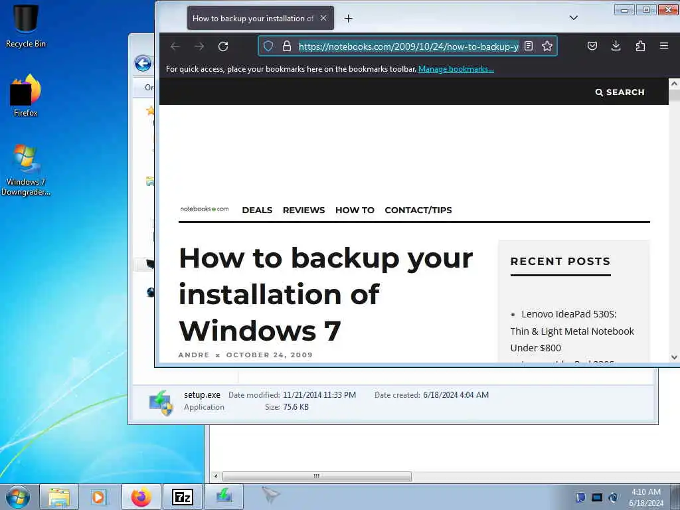Open Windows Media Player from taskbar
This screenshot has height=510, width=680.
(100, 497)
